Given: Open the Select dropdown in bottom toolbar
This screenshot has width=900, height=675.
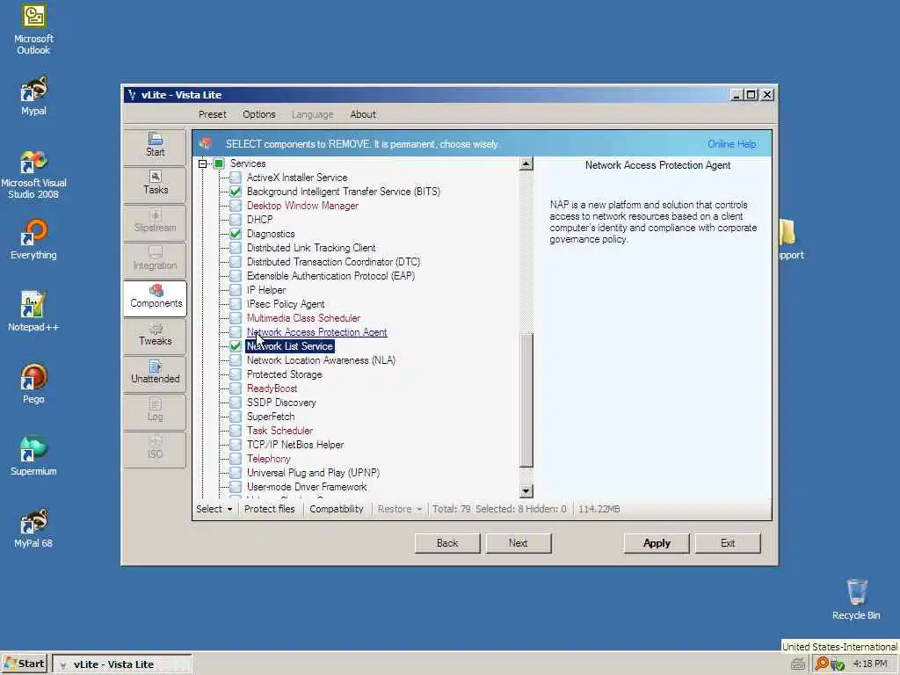Looking at the screenshot, I should tap(214, 509).
